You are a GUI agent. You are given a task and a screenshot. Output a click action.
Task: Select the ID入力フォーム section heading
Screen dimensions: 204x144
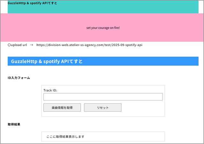point(19,78)
